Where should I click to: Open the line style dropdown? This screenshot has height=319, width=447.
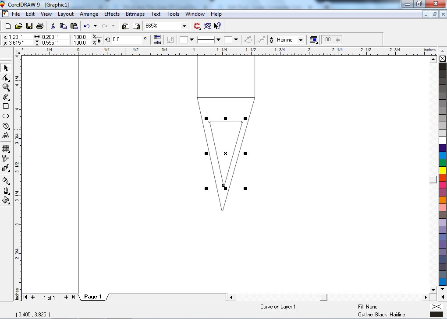coord(218,40)
